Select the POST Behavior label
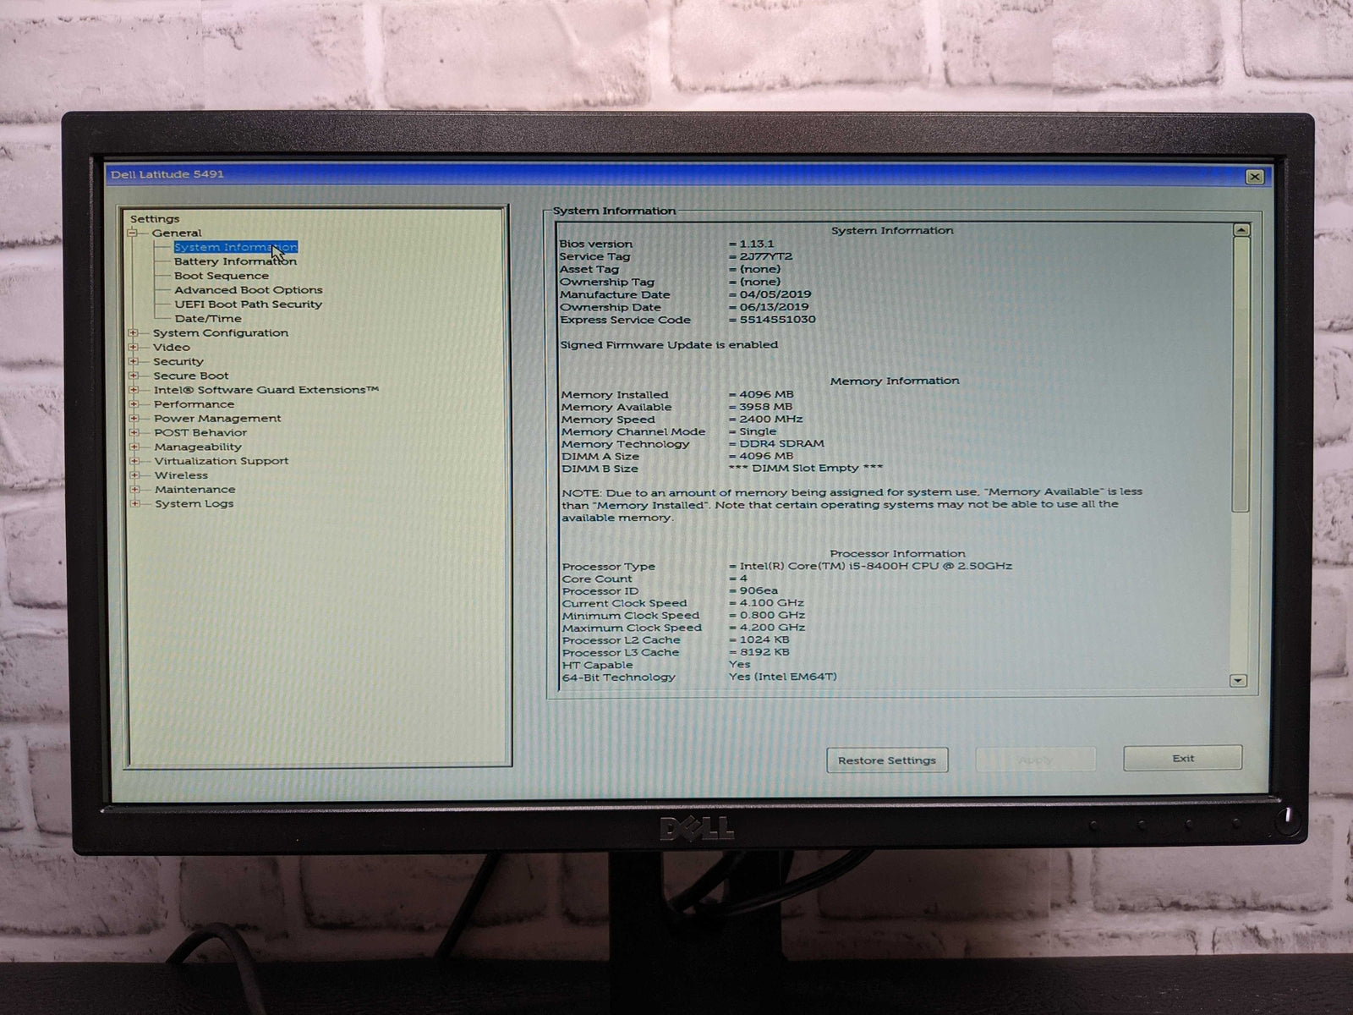This screenshot has height=1015, width=1353. (200, 432)
